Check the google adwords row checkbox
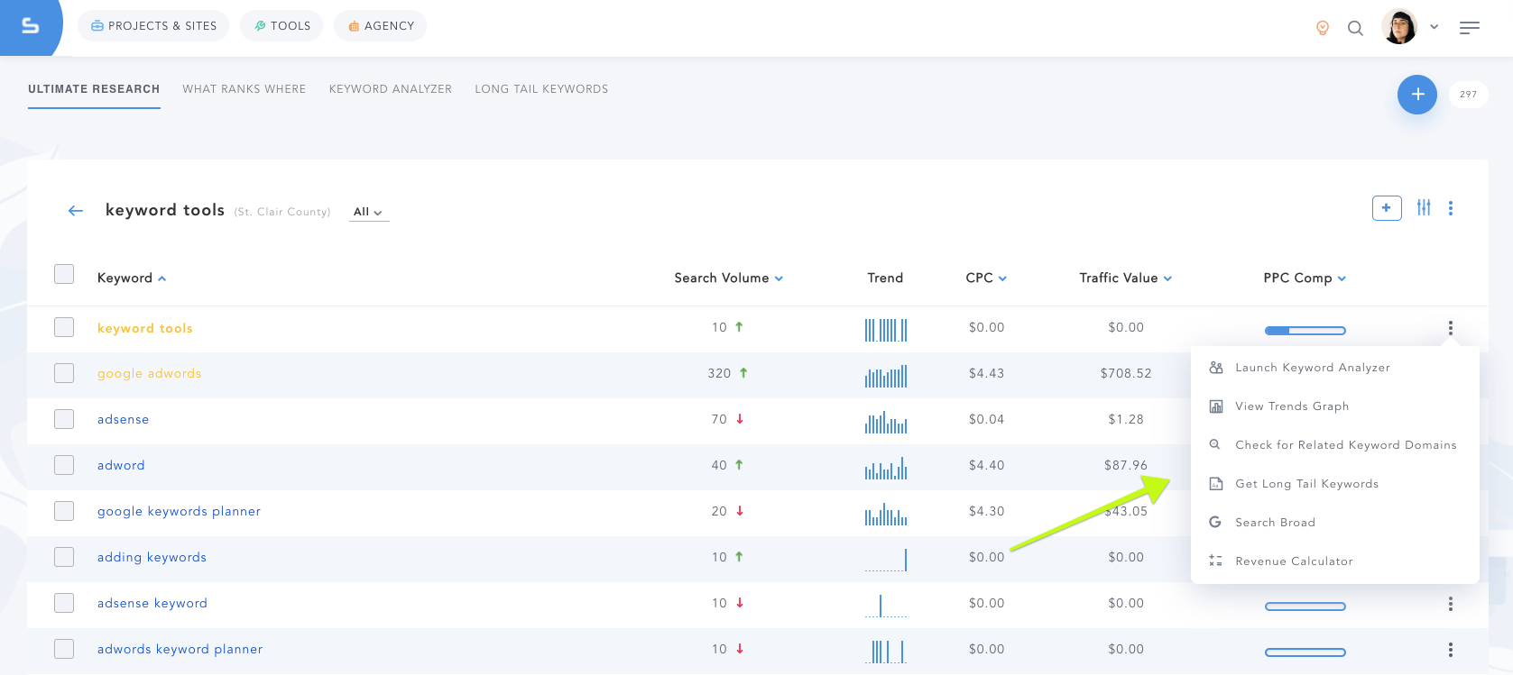The image size is (1513, 675). (64, 373)
